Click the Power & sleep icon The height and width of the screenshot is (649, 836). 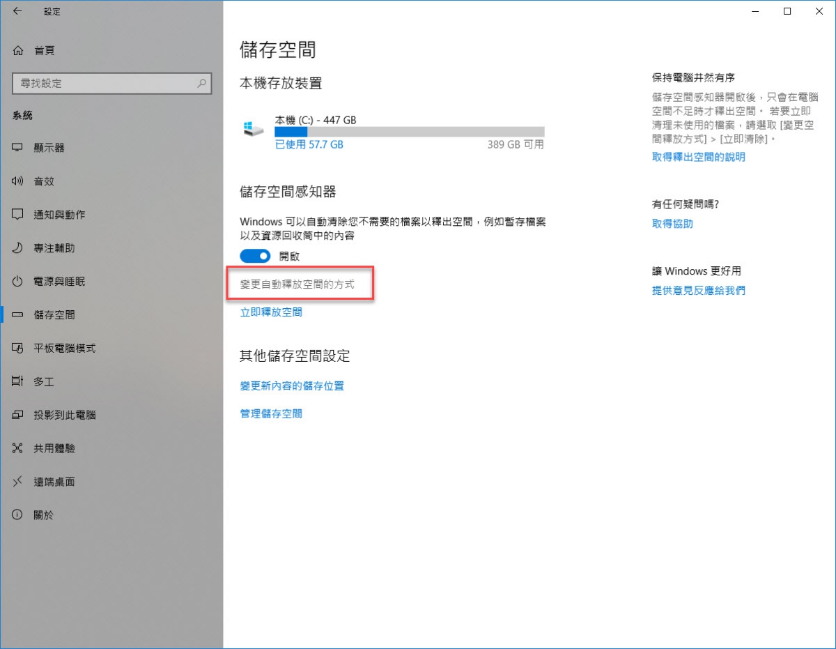click(x=18, y=282)
